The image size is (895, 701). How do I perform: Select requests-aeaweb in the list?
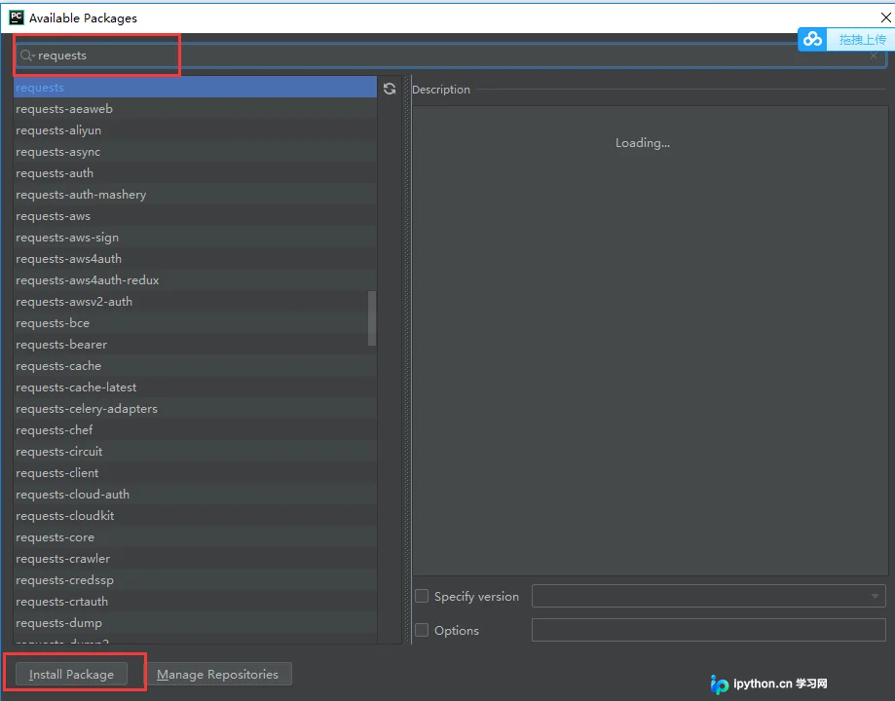click(195, 108)
